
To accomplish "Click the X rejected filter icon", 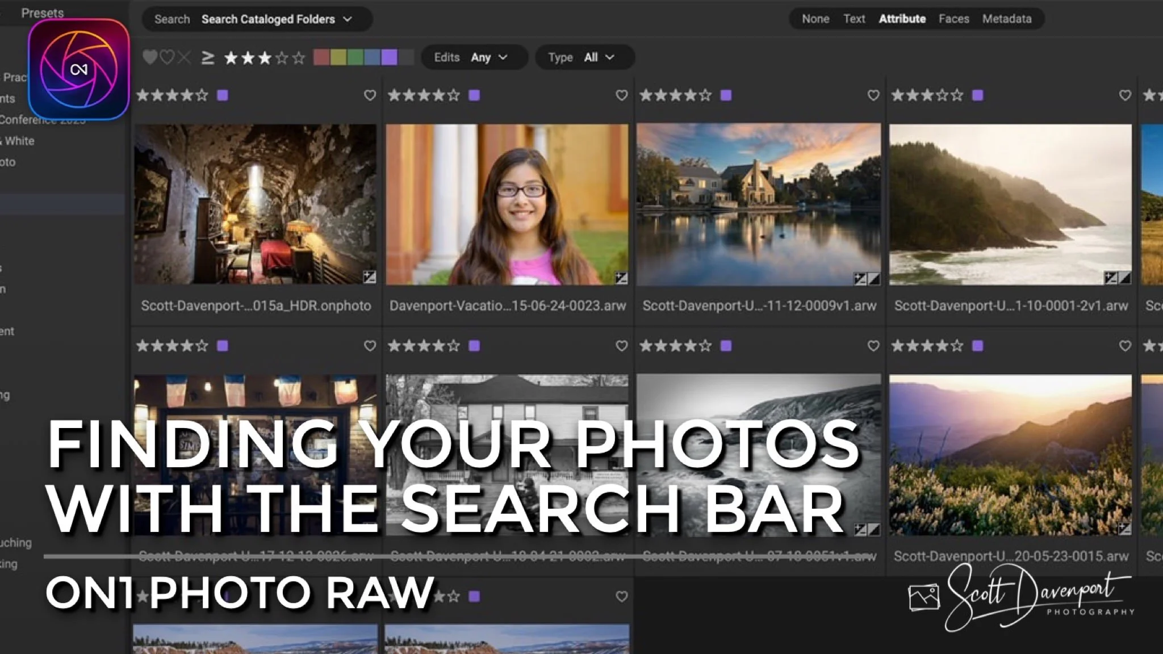I will tap(184, 57).
